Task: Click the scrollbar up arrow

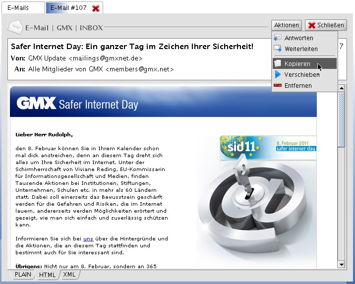Action: tap(341, 88)
